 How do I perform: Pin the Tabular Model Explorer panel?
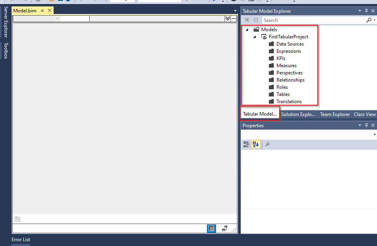[367, 11]
